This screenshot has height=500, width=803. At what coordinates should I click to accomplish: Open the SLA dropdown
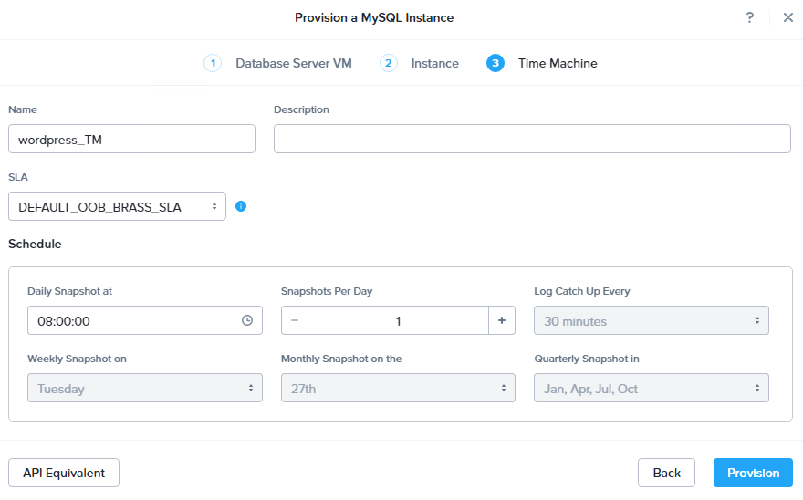(117, 207)
